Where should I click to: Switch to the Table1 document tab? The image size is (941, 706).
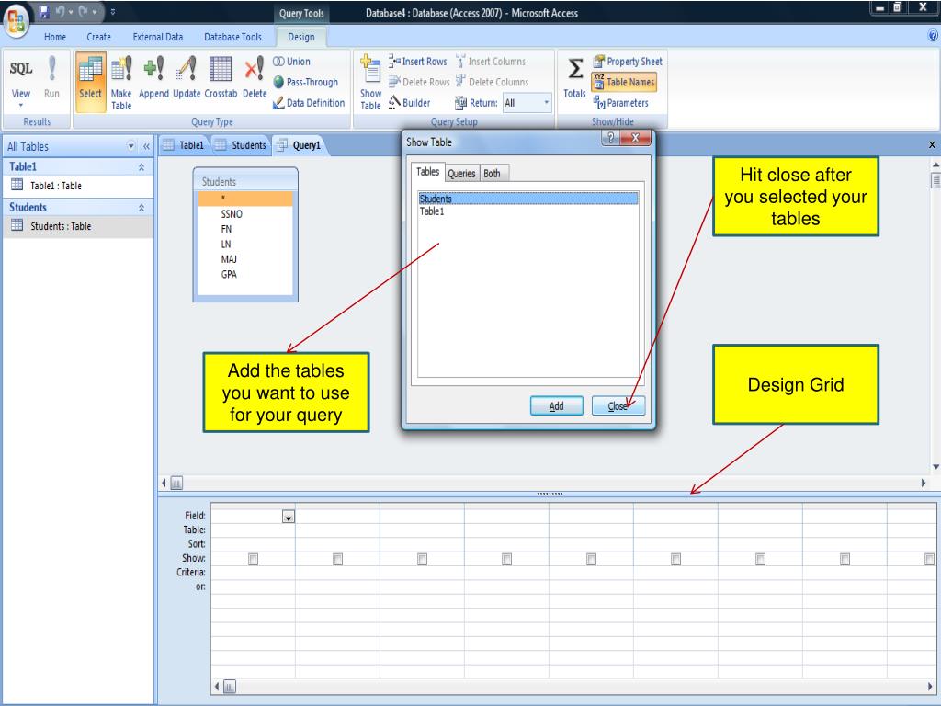[185, 145]
